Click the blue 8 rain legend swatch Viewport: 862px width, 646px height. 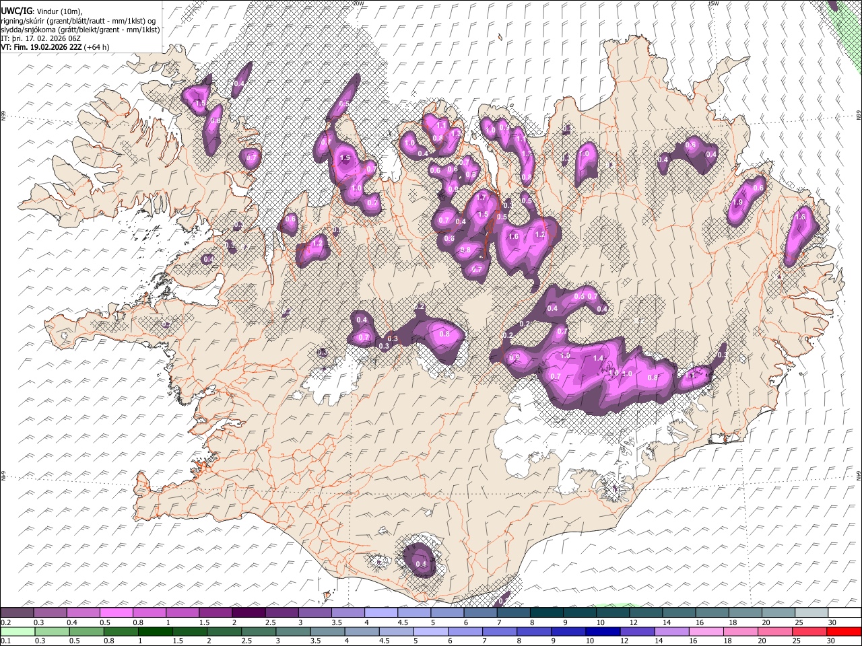coord(534,631)
